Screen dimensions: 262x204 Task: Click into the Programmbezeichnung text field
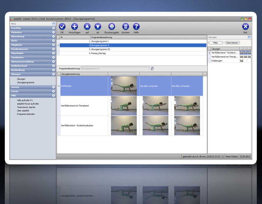pos(115,68)
